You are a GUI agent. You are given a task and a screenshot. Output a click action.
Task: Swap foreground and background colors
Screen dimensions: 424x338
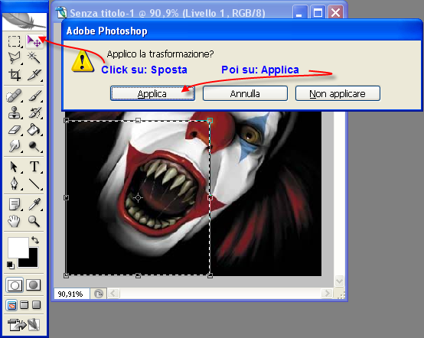35,240
